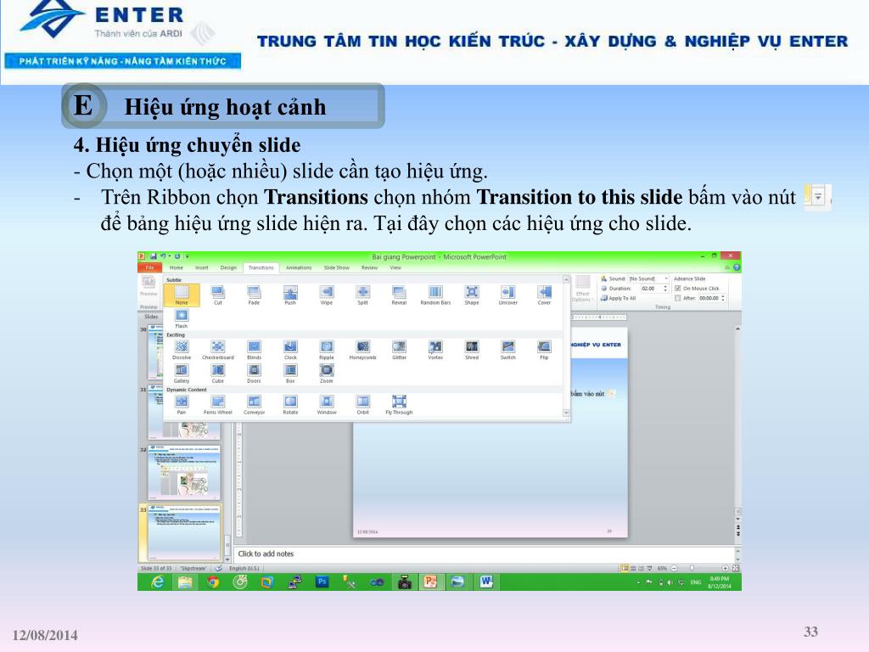The height and width of the screenshot is (652, 869).
Task: Choose the Vortex transition
Action: click(435, 350)
